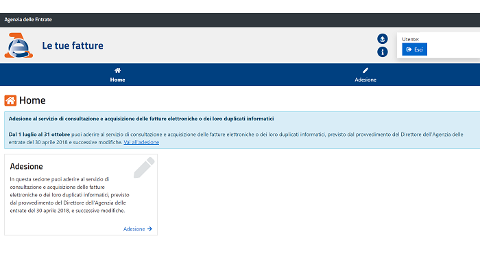This screenshot has height=254, width=480.
Task: Select the Home navigation tab
Action: tap(117, 75)
